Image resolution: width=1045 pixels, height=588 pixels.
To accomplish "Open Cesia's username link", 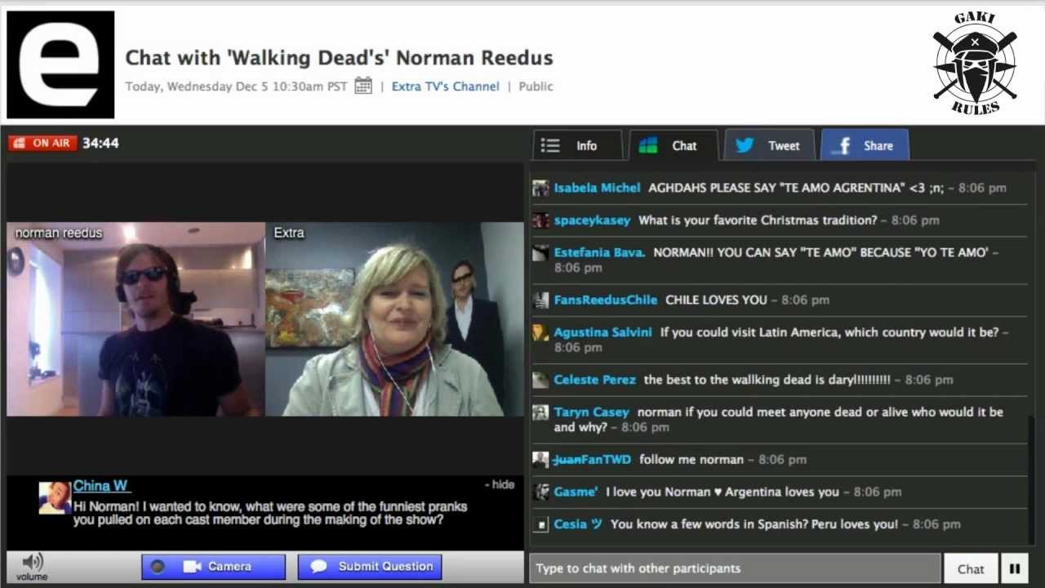I will click(578, 524).
